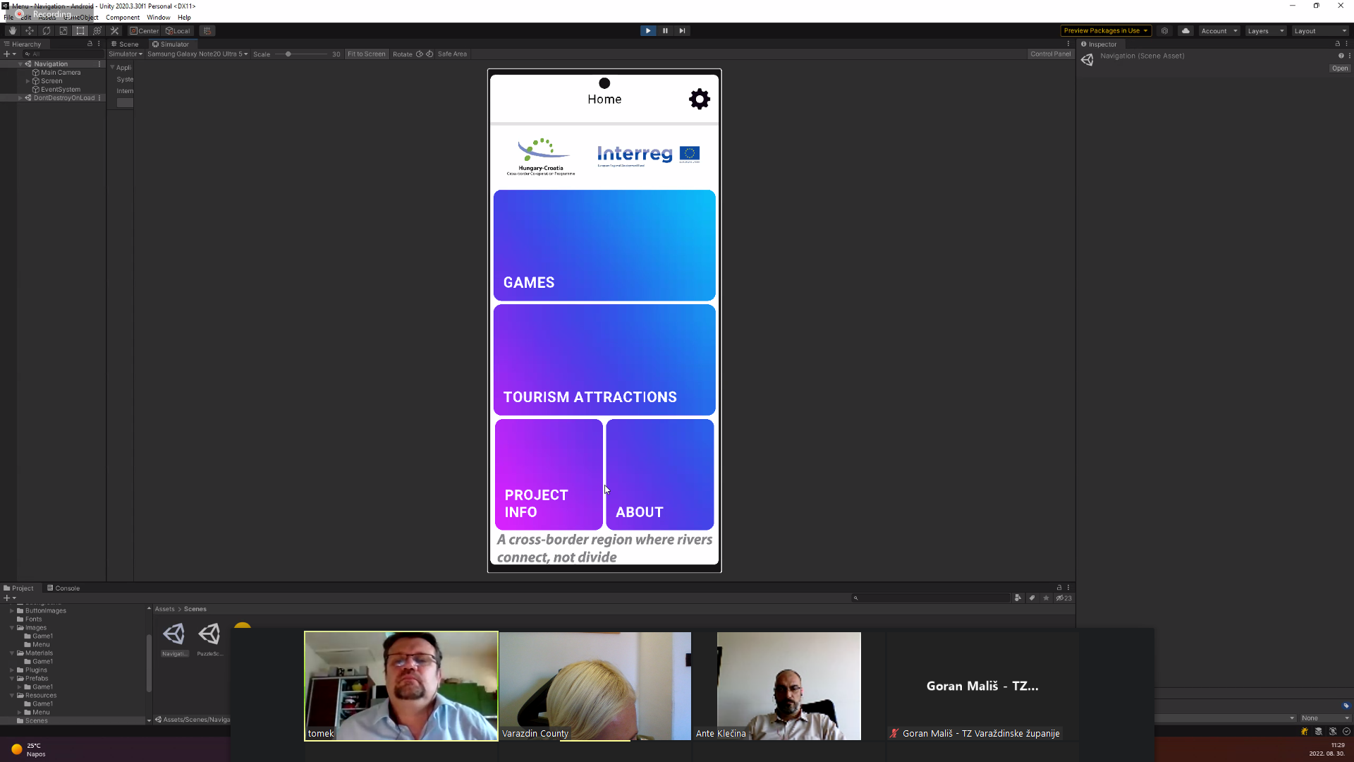Open the Console tab
Viewport: 1354px width, 762px height.
coord(63,588)
